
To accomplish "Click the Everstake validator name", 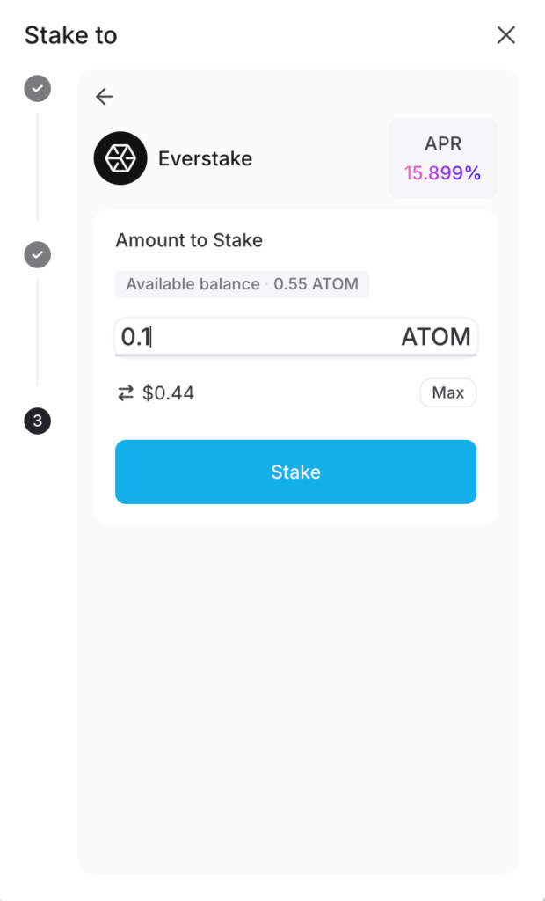I will coord(205,159).
